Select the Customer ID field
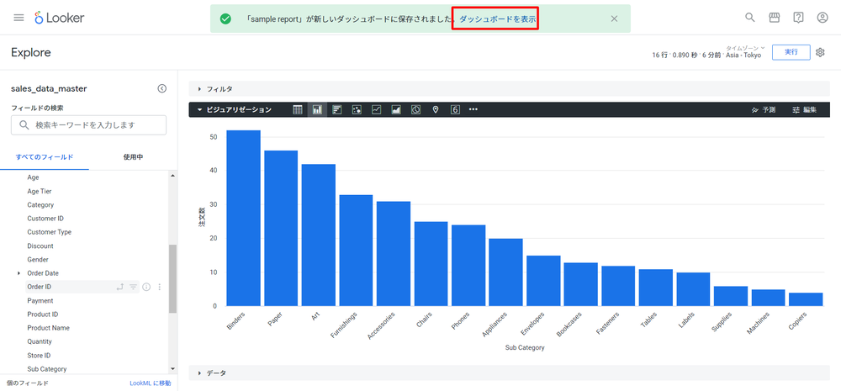Viewport: 841px width, 391px height. pyautogui.click(x=45, y=219)
